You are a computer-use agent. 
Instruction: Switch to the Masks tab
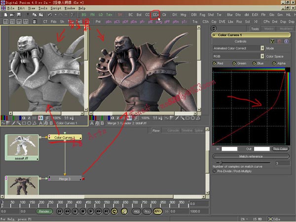pos(269,29)
